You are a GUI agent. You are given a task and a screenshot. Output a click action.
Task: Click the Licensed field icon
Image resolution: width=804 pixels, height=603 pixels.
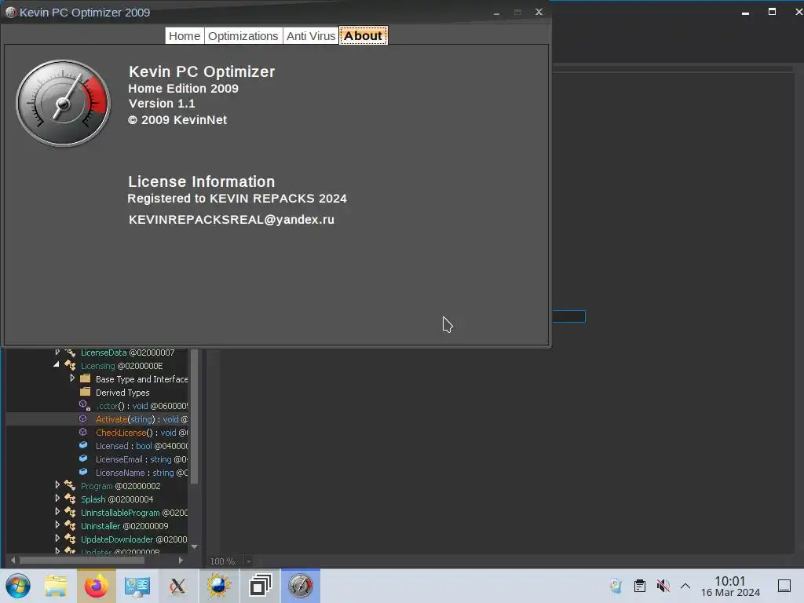83,446
